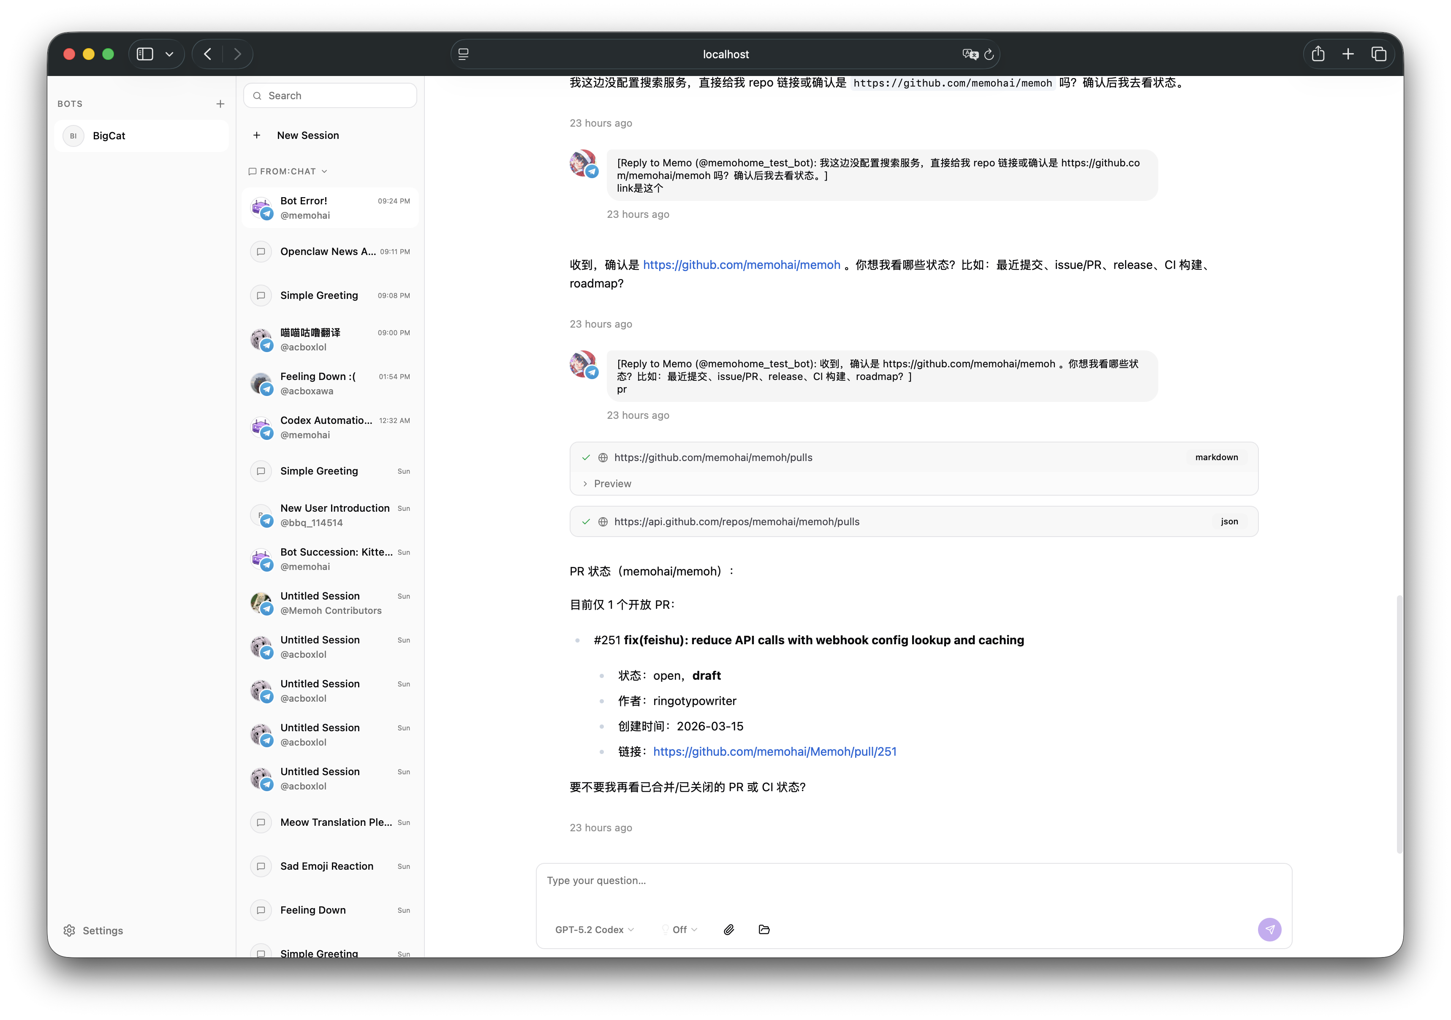Viewport: 1451px width, 1020px height.
Task: Click the paperclip attach file icon
Action: [728, 929]
